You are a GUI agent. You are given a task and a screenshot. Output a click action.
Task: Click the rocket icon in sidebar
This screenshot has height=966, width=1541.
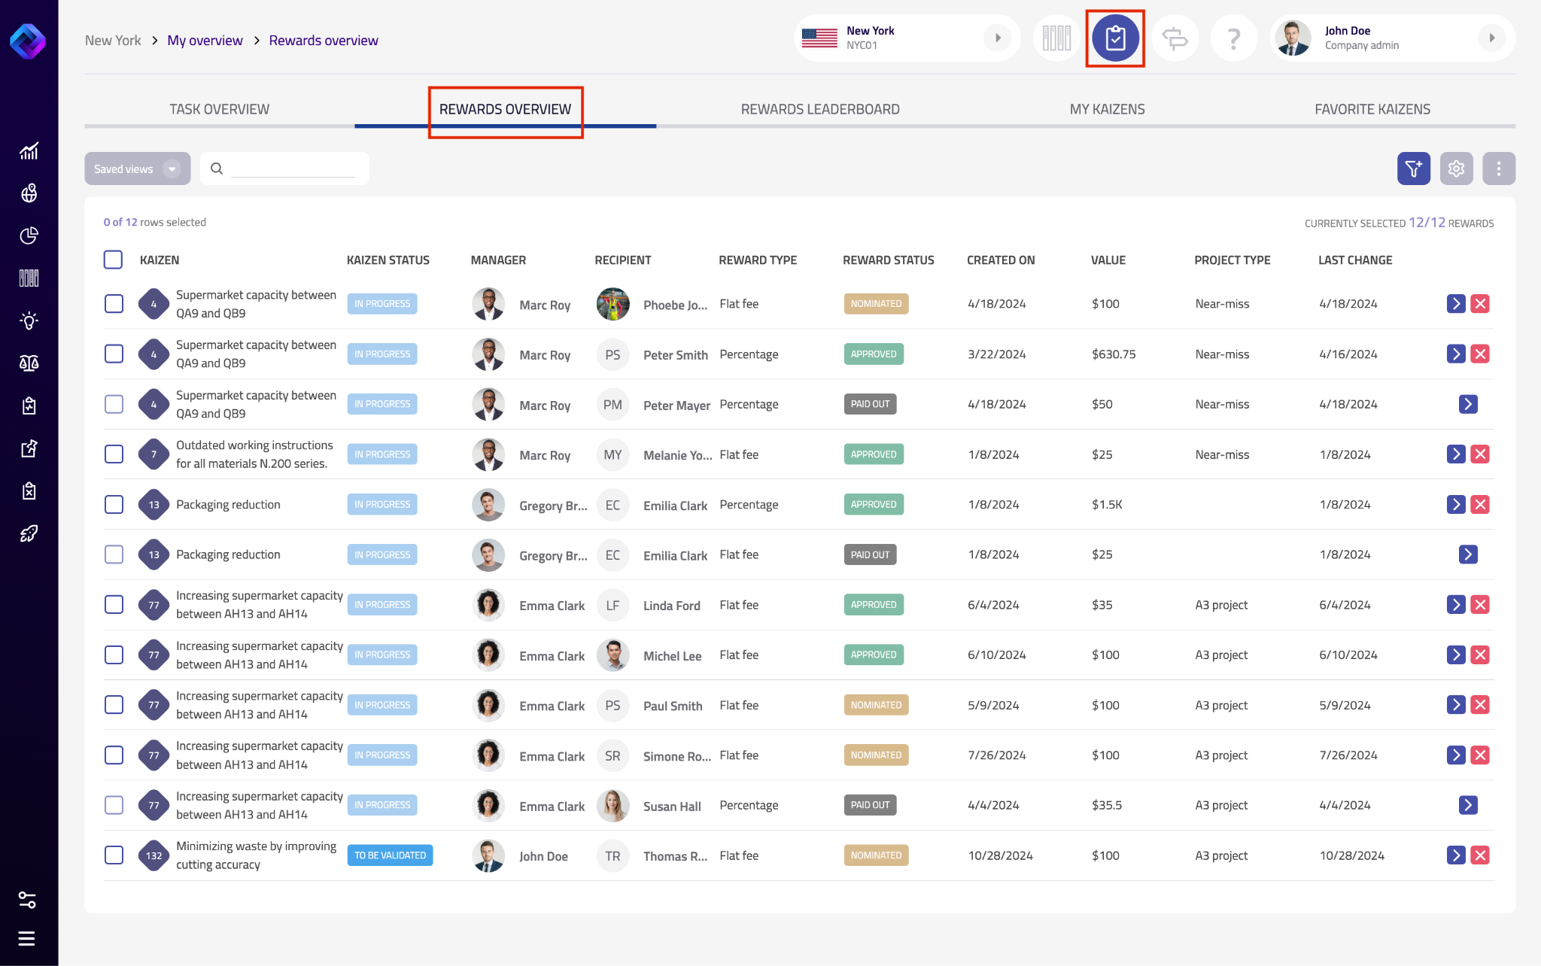click(x=29, y=533)
